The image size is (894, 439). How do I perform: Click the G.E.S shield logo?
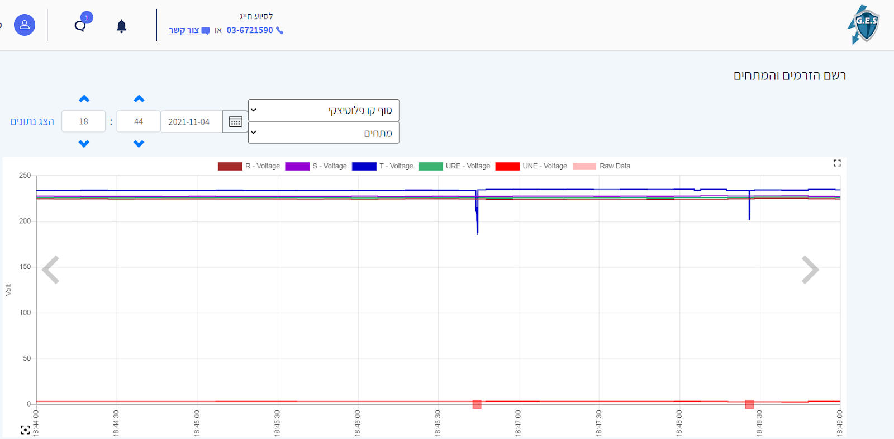click(864, 25)
